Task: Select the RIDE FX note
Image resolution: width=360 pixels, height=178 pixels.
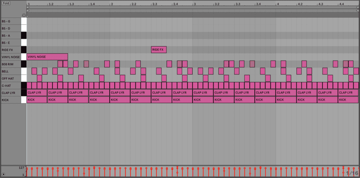Action: pyautogui.click(x=159, y=50)
